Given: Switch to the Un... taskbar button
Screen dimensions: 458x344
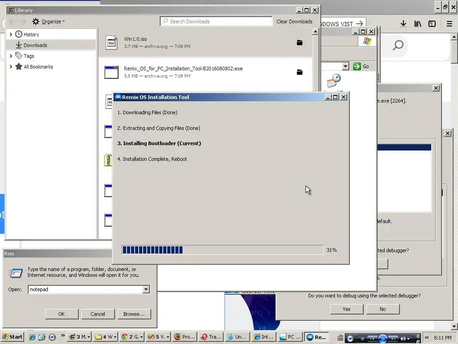Looking at the screenshot, I should click(237, 337).
